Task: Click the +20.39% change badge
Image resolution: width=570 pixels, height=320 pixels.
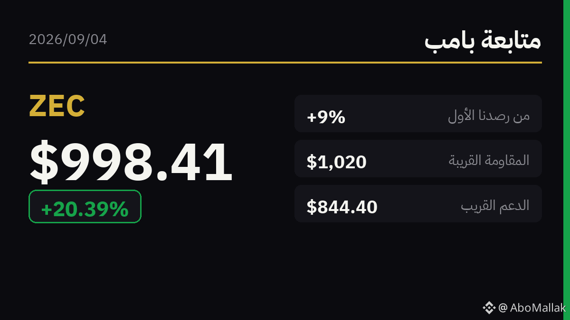Action: click(85, 207)
